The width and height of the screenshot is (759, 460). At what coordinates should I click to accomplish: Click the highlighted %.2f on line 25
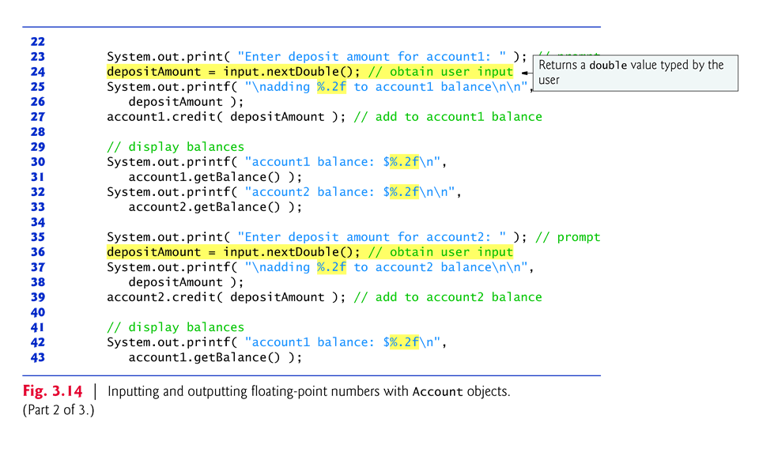335,86
